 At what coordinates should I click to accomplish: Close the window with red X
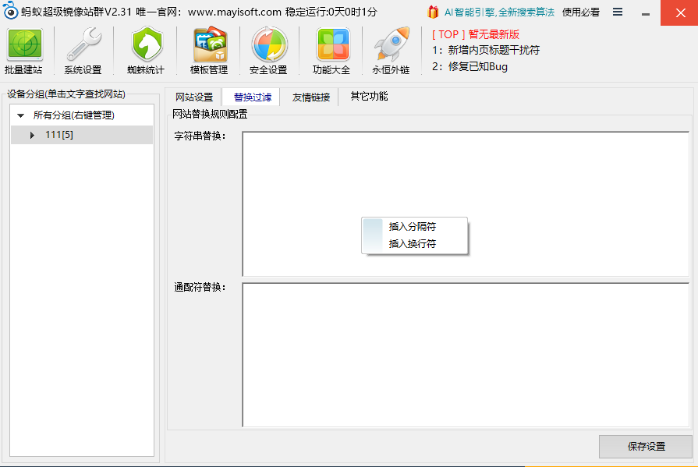[x=679, y=13]
